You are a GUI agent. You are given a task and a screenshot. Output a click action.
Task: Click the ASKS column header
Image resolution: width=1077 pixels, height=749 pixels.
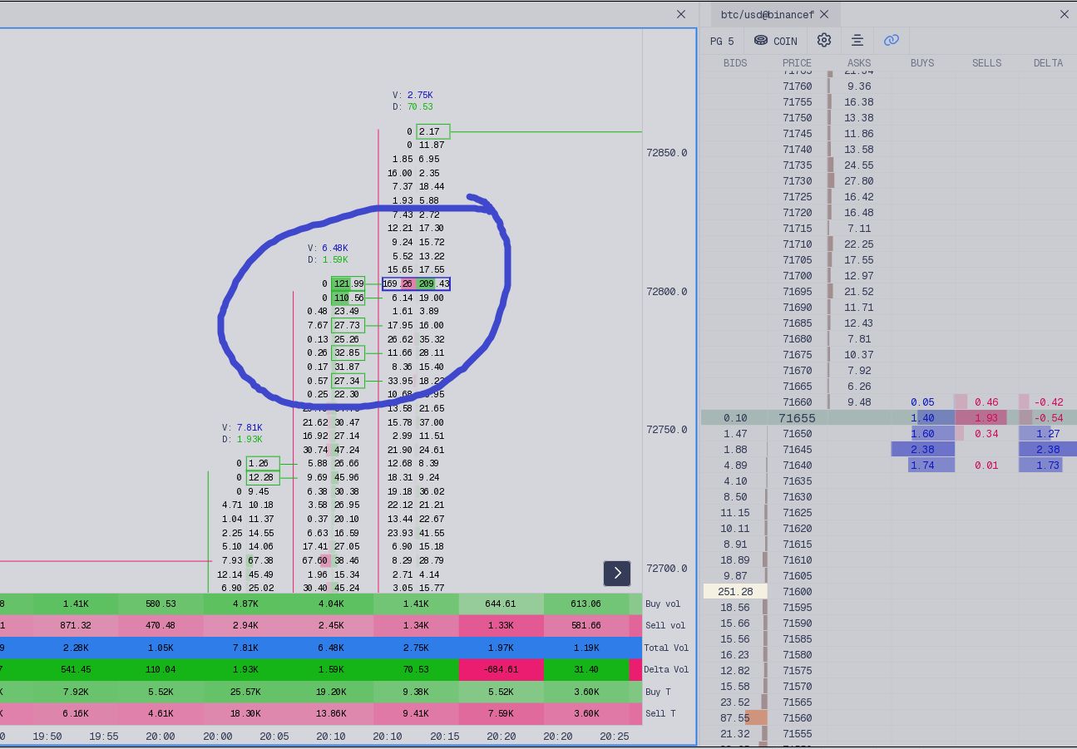[859, 63]
